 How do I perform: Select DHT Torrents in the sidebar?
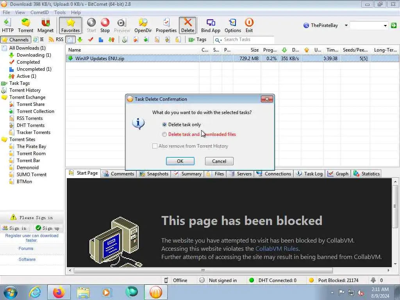30,125
